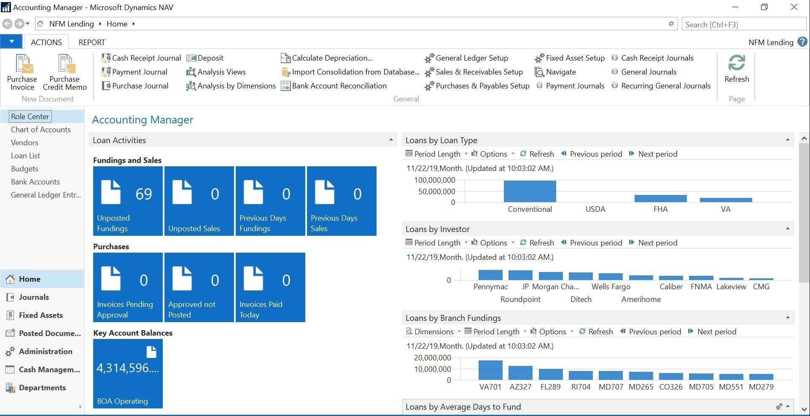This screenshot has width=810, height=416.
Task: Create a new Purchase Invoice
Action: (22, 72)
